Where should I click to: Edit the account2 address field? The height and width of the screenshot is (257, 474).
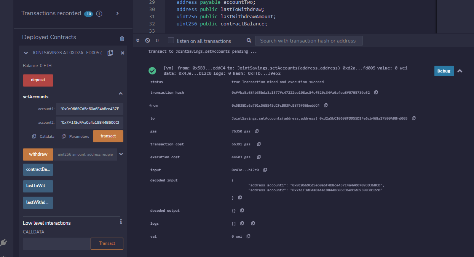(x=89, y=123)
